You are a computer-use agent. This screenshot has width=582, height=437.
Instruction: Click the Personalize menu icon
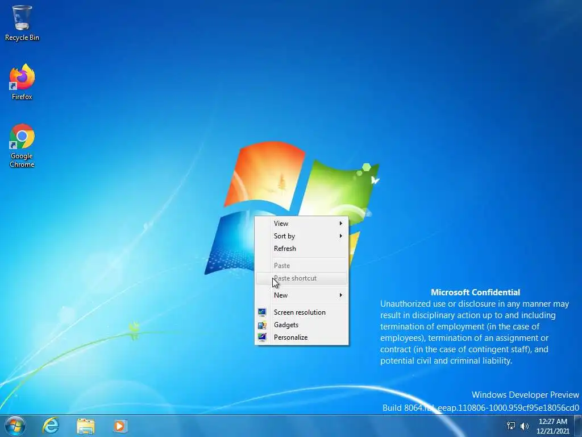coord(262,337)
